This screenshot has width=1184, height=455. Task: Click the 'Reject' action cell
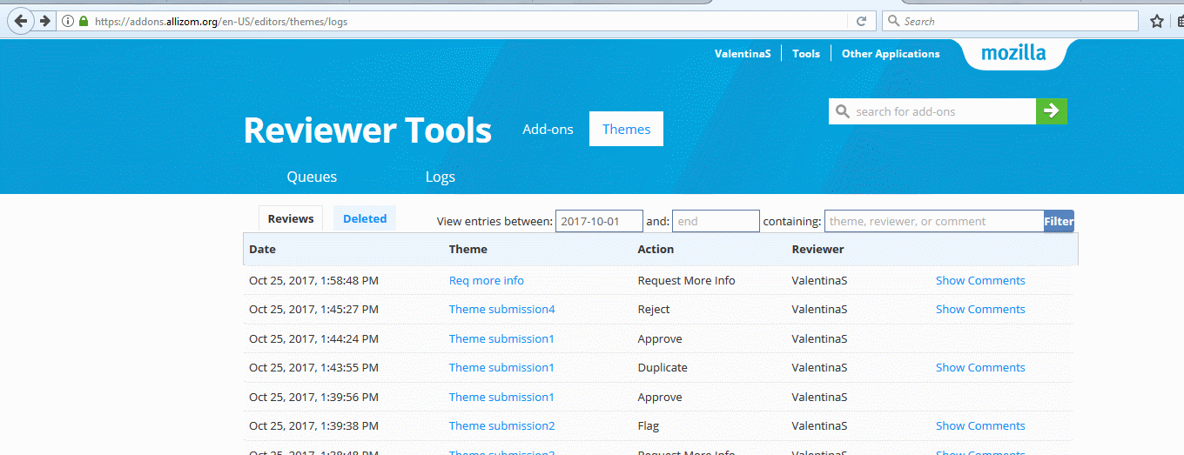click(x=654, y=309)
